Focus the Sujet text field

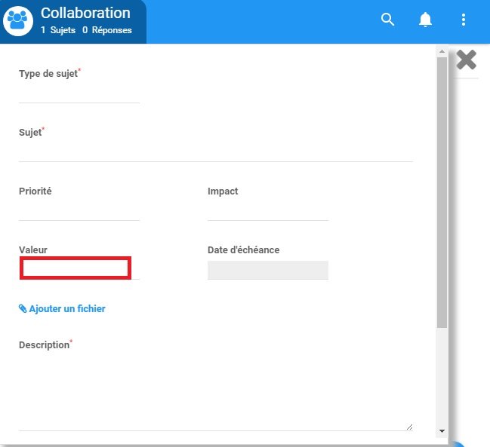pos(215,152)
